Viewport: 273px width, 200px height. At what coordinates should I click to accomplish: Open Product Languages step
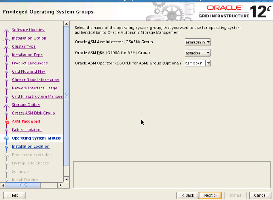[30, 63]
